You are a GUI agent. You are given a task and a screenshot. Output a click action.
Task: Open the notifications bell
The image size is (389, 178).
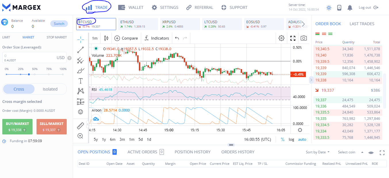click(350, 8)
